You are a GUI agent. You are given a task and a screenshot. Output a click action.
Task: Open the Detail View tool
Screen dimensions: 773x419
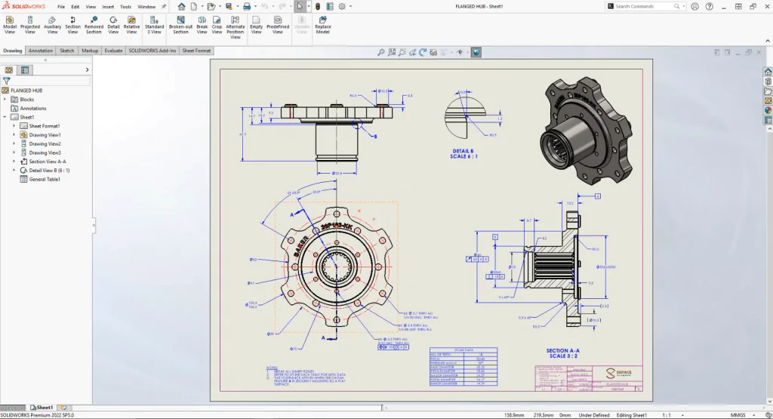tap(113, 25)
